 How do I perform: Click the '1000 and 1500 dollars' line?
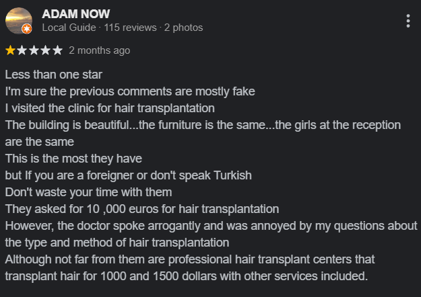click(187, 276)
